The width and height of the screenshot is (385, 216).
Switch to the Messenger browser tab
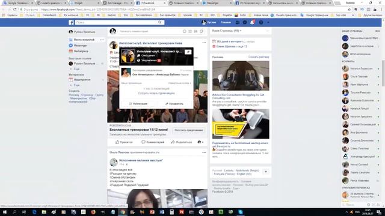click(x=217, y=3)
